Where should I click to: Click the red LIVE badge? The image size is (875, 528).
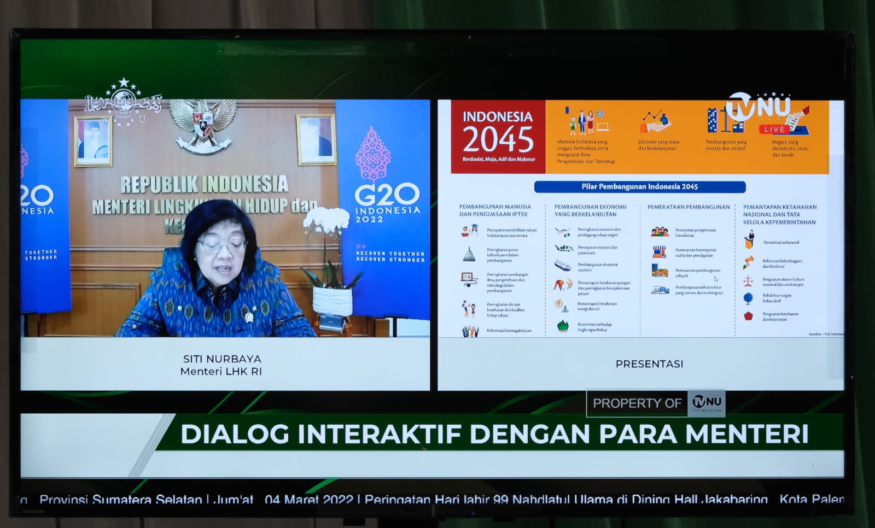coord(774,130)
